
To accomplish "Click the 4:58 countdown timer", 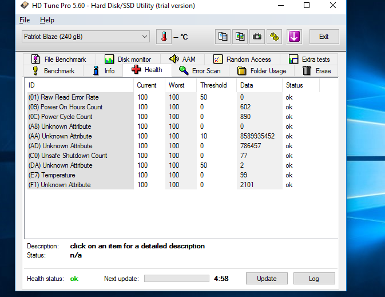I will pos(221,279).
